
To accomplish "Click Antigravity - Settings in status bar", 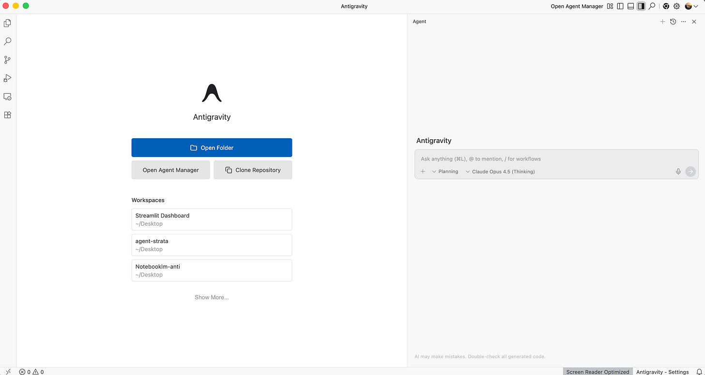I will point(662,372).
